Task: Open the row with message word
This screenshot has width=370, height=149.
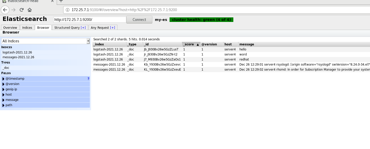Action: click(x=231, y=54)
